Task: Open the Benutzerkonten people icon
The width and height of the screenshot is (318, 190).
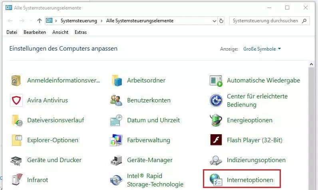Action: click(x=116, y=100)
